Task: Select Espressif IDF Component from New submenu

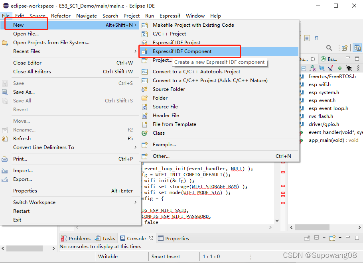Action: (x=219, y=51)
